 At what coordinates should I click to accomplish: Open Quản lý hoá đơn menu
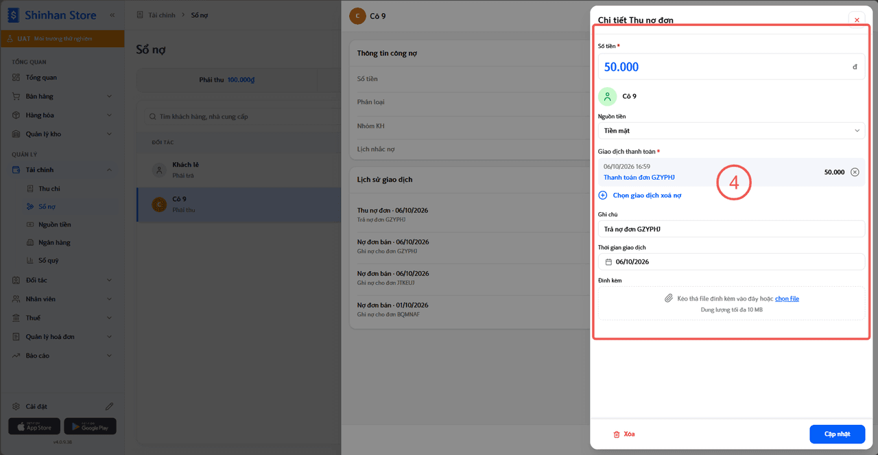(62, 337)
